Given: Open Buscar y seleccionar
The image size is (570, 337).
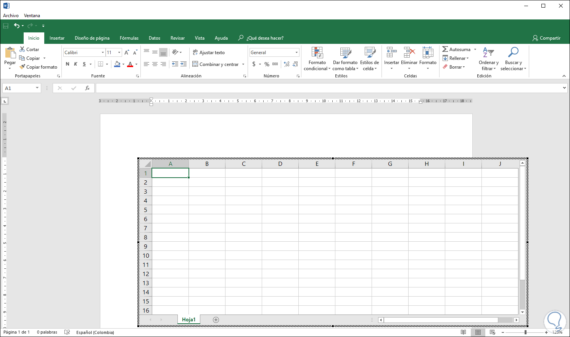Looking at the screenshot, I should pos(513,59).
